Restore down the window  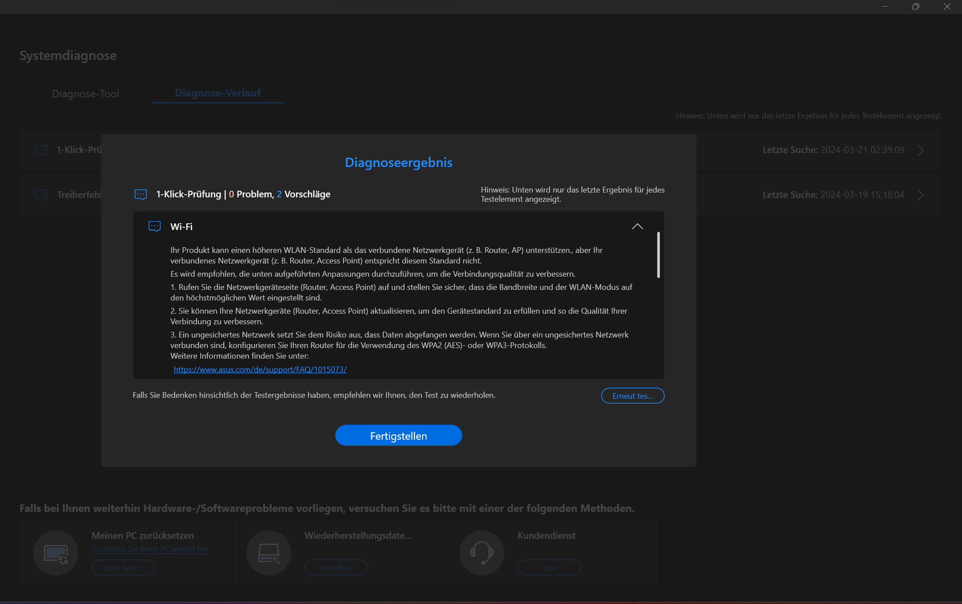pos(916,7)
